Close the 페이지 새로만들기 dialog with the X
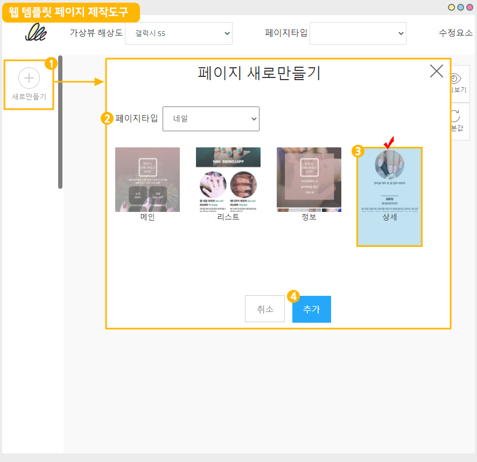 (x=436, y=71)
